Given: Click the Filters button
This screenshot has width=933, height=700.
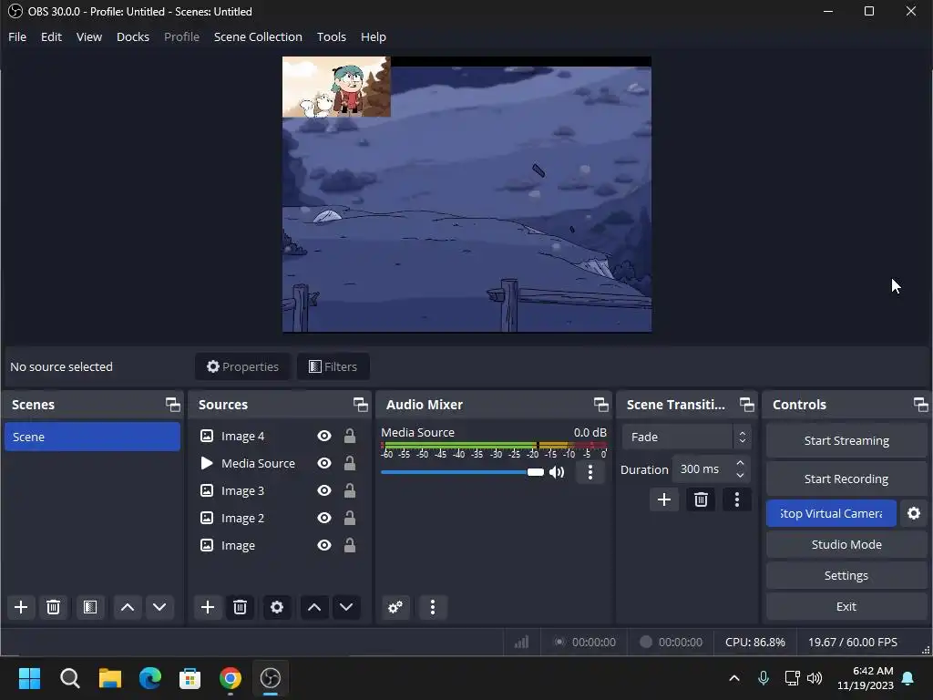Looking at the screenshot, I should pyautogui.click(x=333, y=366).
